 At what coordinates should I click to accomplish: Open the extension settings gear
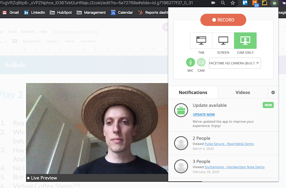(273, 92)
